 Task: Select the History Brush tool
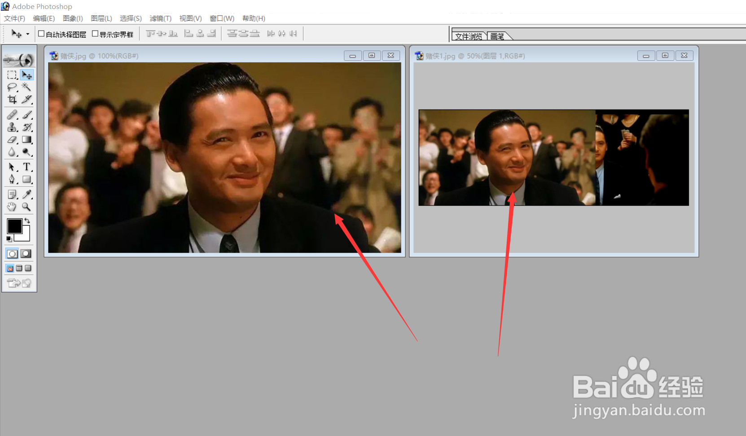27,127
